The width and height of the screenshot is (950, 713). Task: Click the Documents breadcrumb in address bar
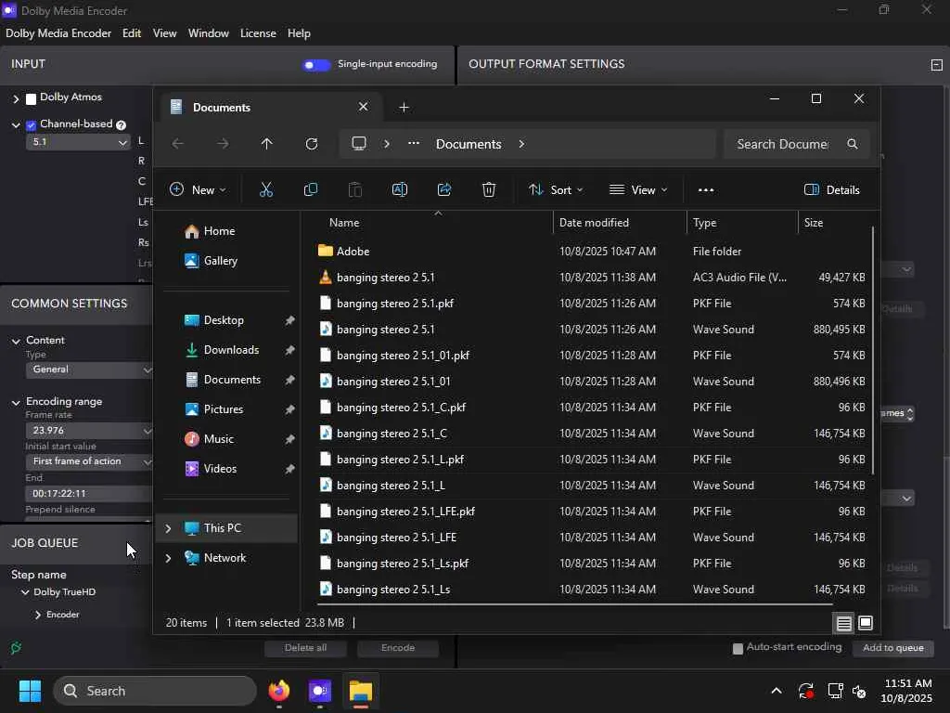click(469, 144)
